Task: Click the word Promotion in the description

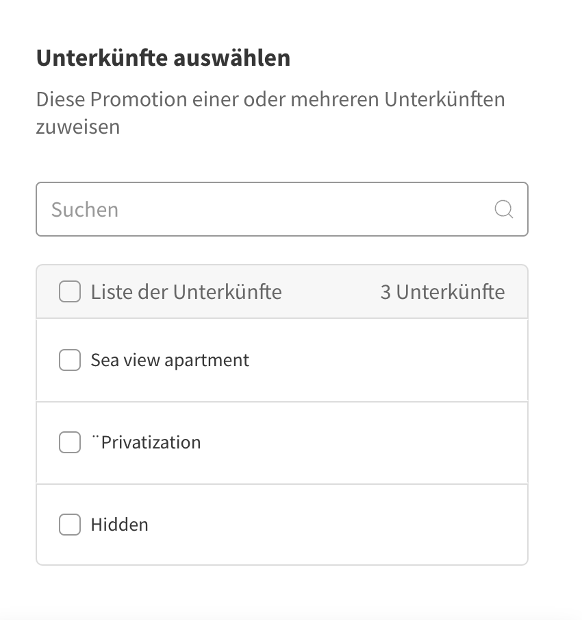Action: (138, 99)
